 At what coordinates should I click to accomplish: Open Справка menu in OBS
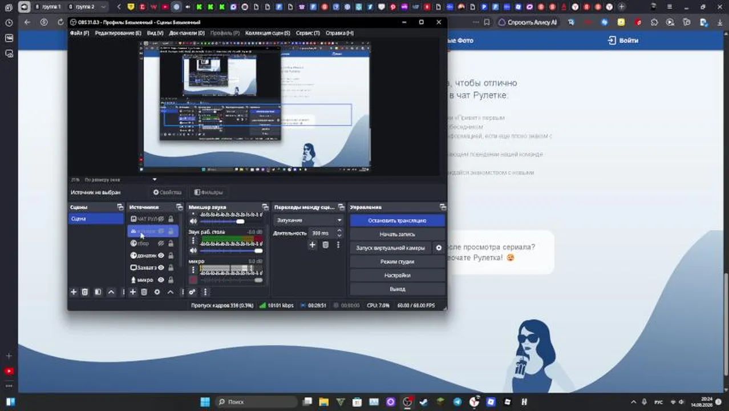pyautogui.click(x=339, y=33)
